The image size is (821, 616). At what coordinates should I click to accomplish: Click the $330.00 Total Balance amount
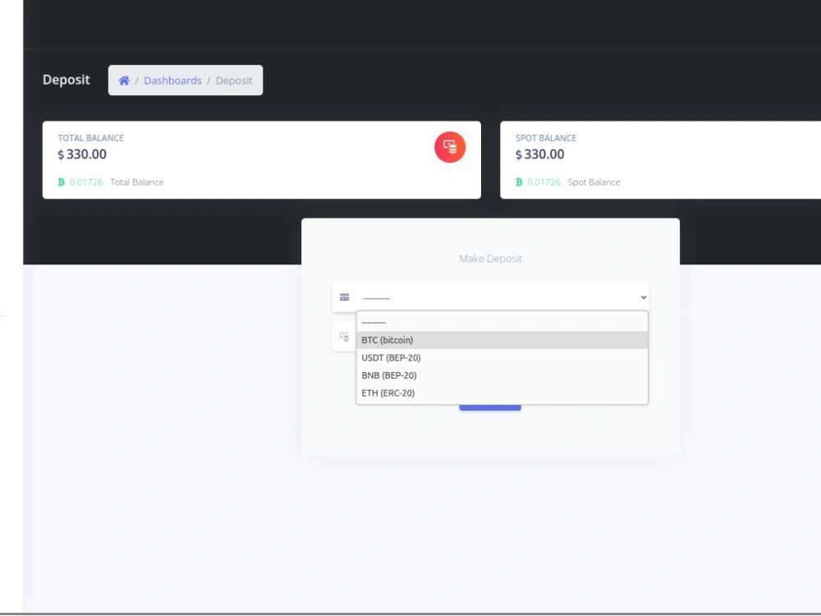pyautogui.click(x=82, y=154)
